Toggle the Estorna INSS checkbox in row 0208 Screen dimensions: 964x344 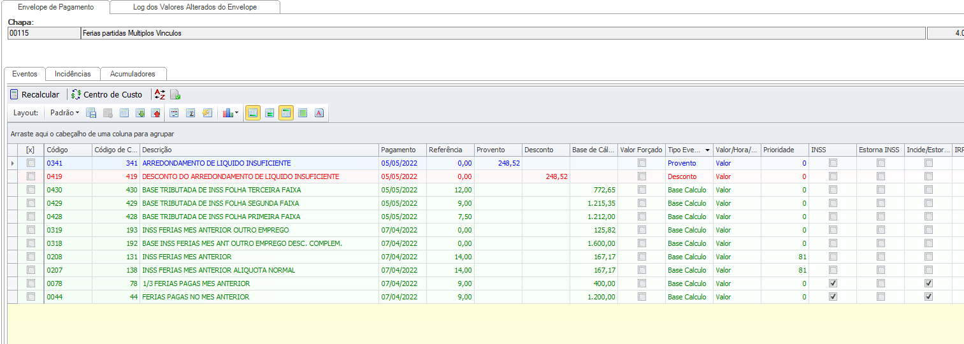(881, 257)
